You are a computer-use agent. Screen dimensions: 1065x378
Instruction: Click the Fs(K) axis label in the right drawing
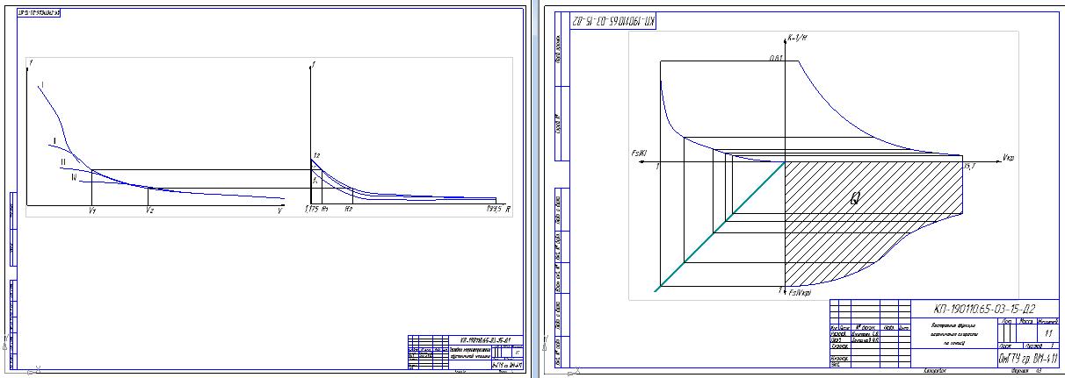click(639, 153)
